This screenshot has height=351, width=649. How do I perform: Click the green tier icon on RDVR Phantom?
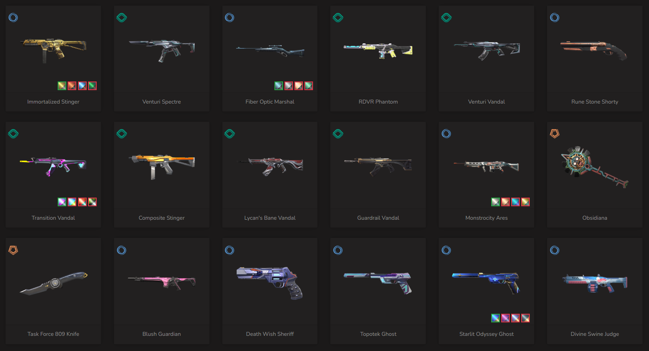pyautogui.click(x=338, y=18)
